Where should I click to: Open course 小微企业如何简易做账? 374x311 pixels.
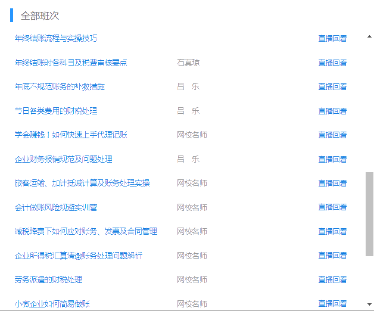[x=52, y=304]
